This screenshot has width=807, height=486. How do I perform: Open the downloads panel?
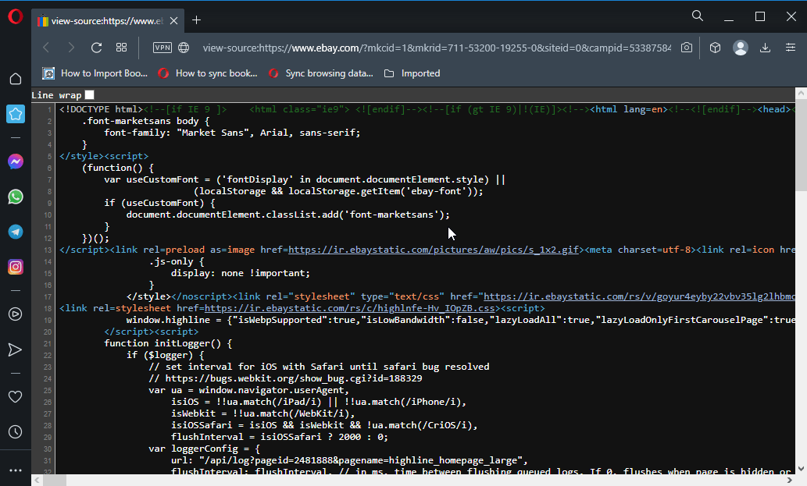pyautogui.click(x=766, y=48)
